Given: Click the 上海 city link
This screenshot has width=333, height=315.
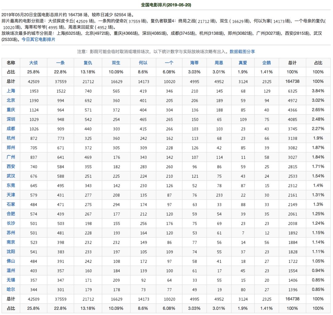Looking at the screenshot, I should (x=11, y=91).
